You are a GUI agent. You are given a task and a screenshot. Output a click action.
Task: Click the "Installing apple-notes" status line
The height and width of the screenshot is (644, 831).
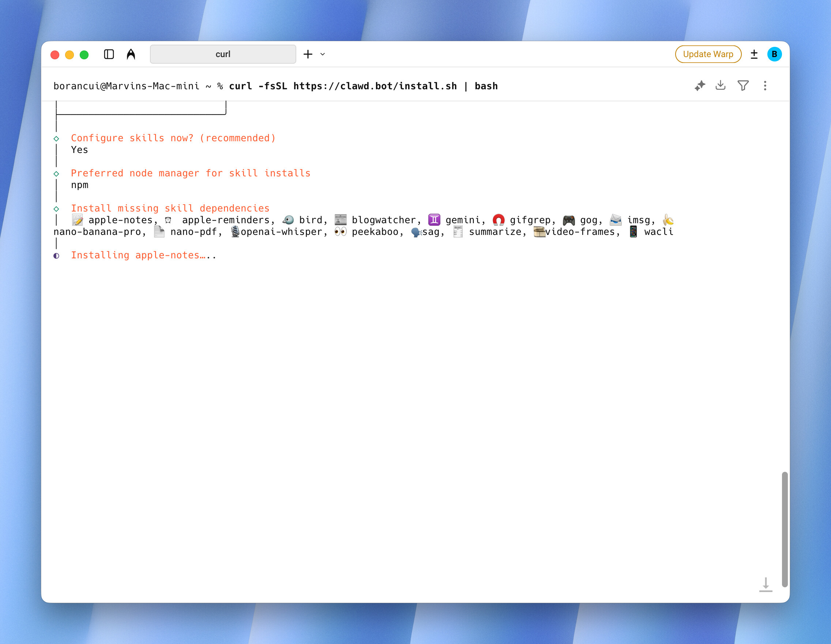143,255
